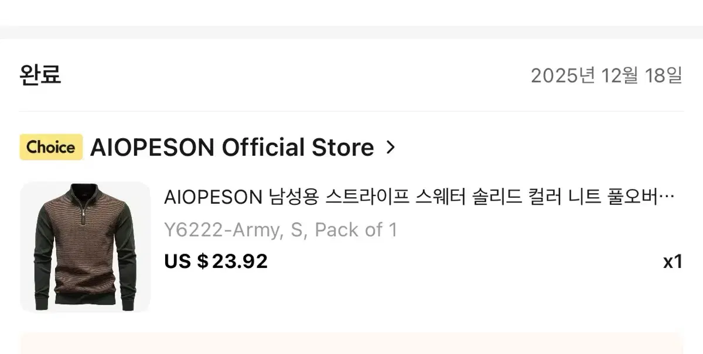This screenshot has width=703, height=354.
Task: Tap the dollar sign in the price
Action: tap(203, 261)
